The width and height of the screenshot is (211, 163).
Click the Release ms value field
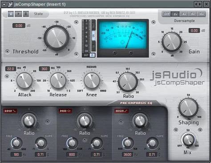coord(45,69)
